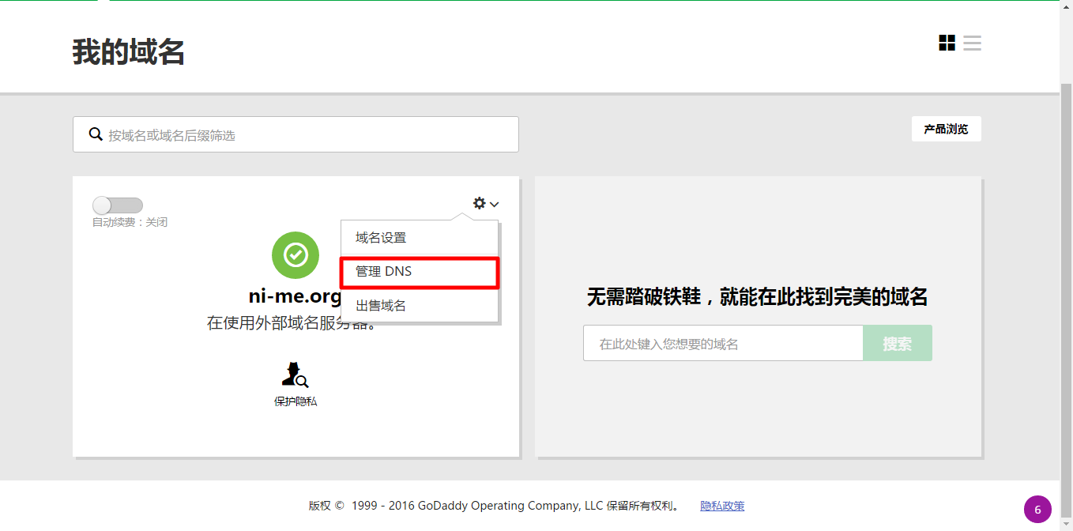This screenshot has height=531, width=1073.
Task: Select 域名设置 from the dropdown menu
Action: click(381, 238)
